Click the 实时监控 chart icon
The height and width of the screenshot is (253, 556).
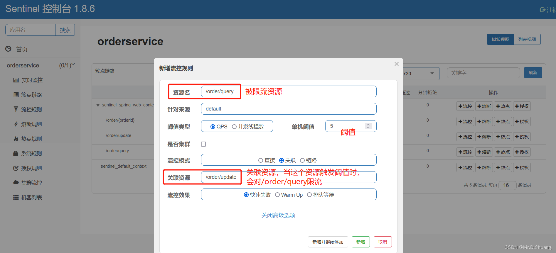16,80
